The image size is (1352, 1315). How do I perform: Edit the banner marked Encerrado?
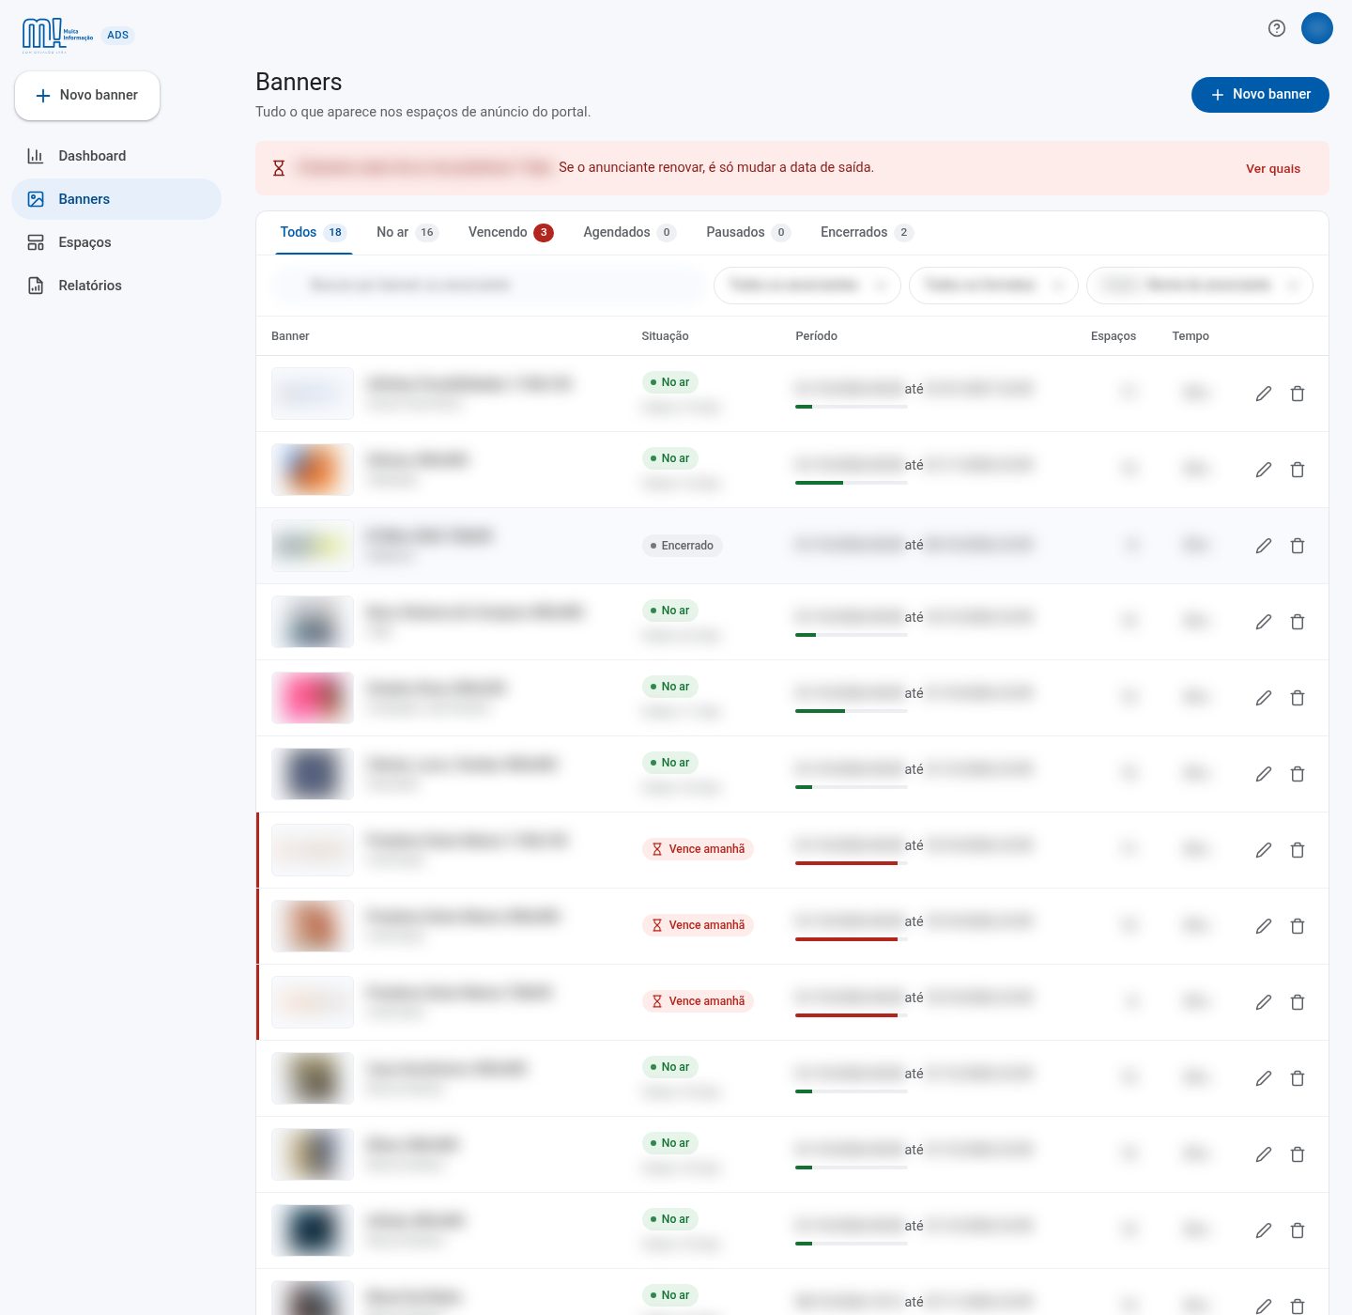(x=1264, y=546)
